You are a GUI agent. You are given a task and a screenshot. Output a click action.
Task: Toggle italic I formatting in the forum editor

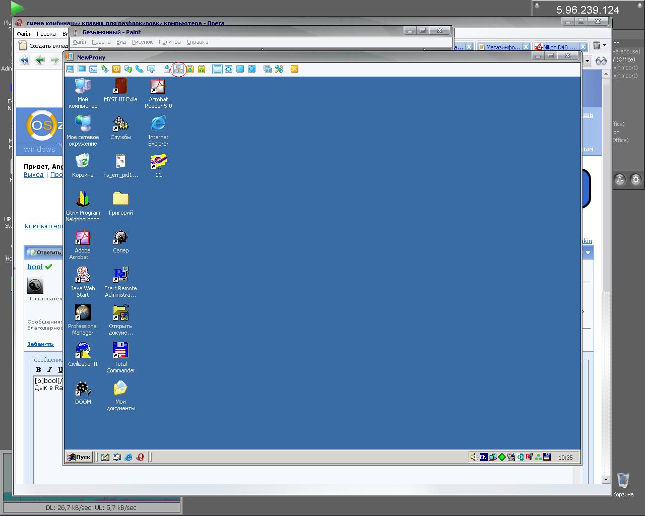[x=49, y=369]
